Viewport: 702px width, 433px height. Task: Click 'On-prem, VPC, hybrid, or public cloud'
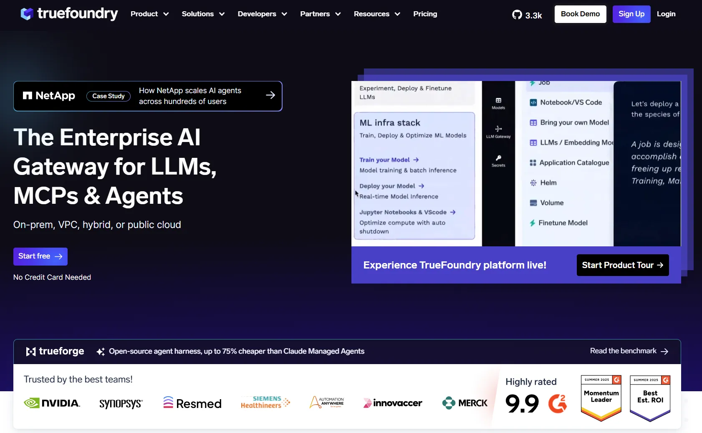point(97,225)
